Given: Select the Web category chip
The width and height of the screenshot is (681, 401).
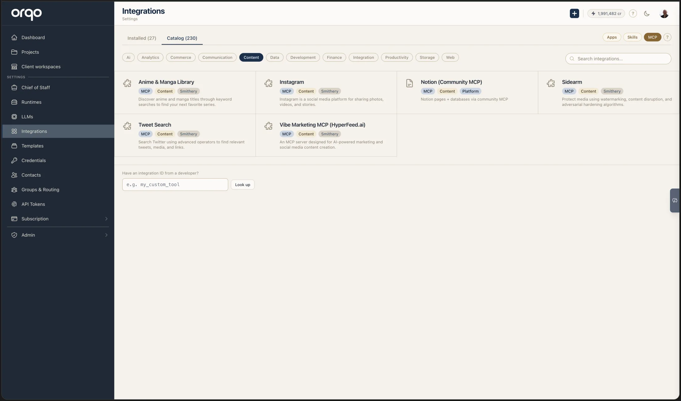Looking at the screenshot, I should coord(450,57).
